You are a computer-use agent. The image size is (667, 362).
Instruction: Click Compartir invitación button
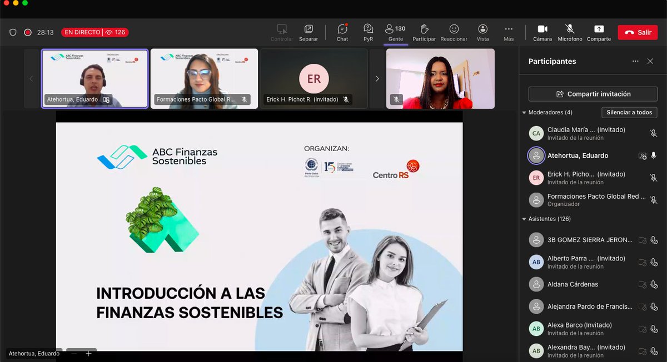click(593, 94)
